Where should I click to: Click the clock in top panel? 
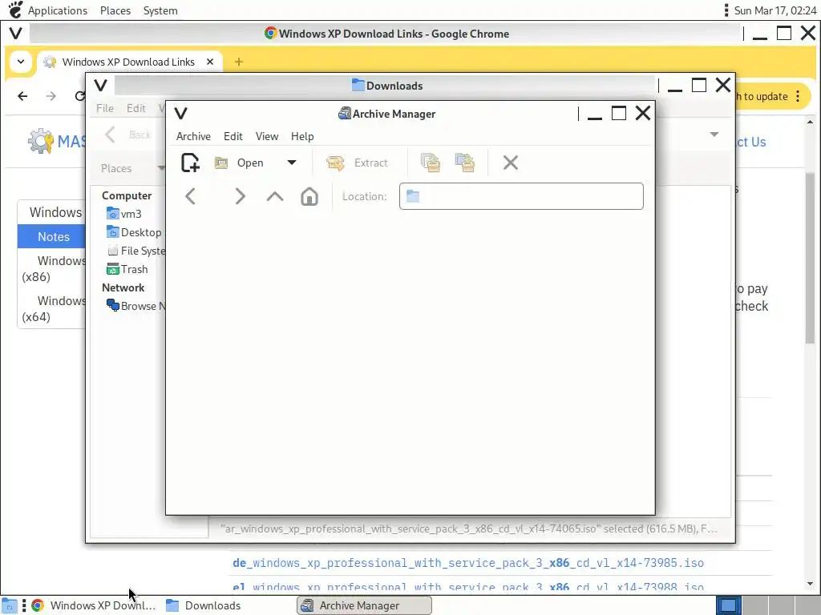pos(775,10)
